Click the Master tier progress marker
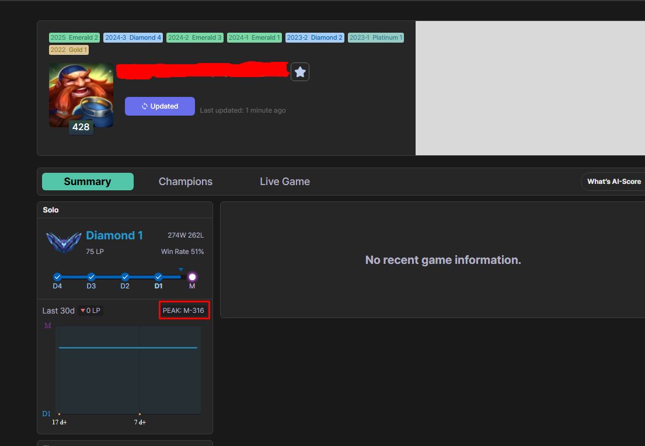This screenshot has height=446, width=645. (192, 277)
